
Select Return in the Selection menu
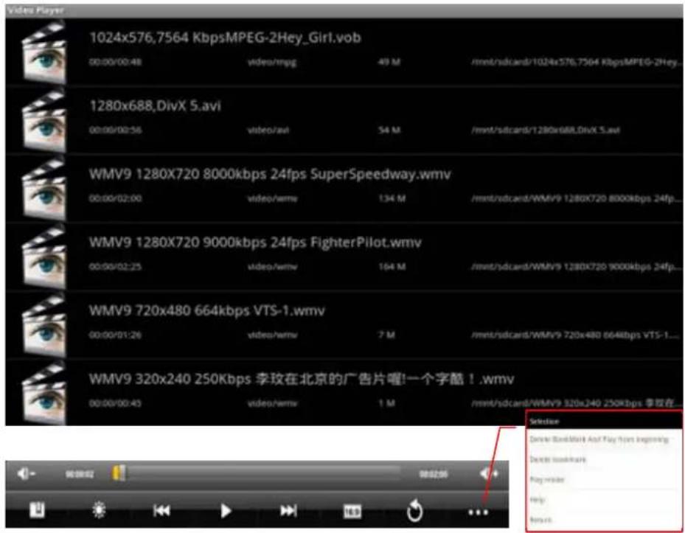pyautogui.click(x=540, y=520)
